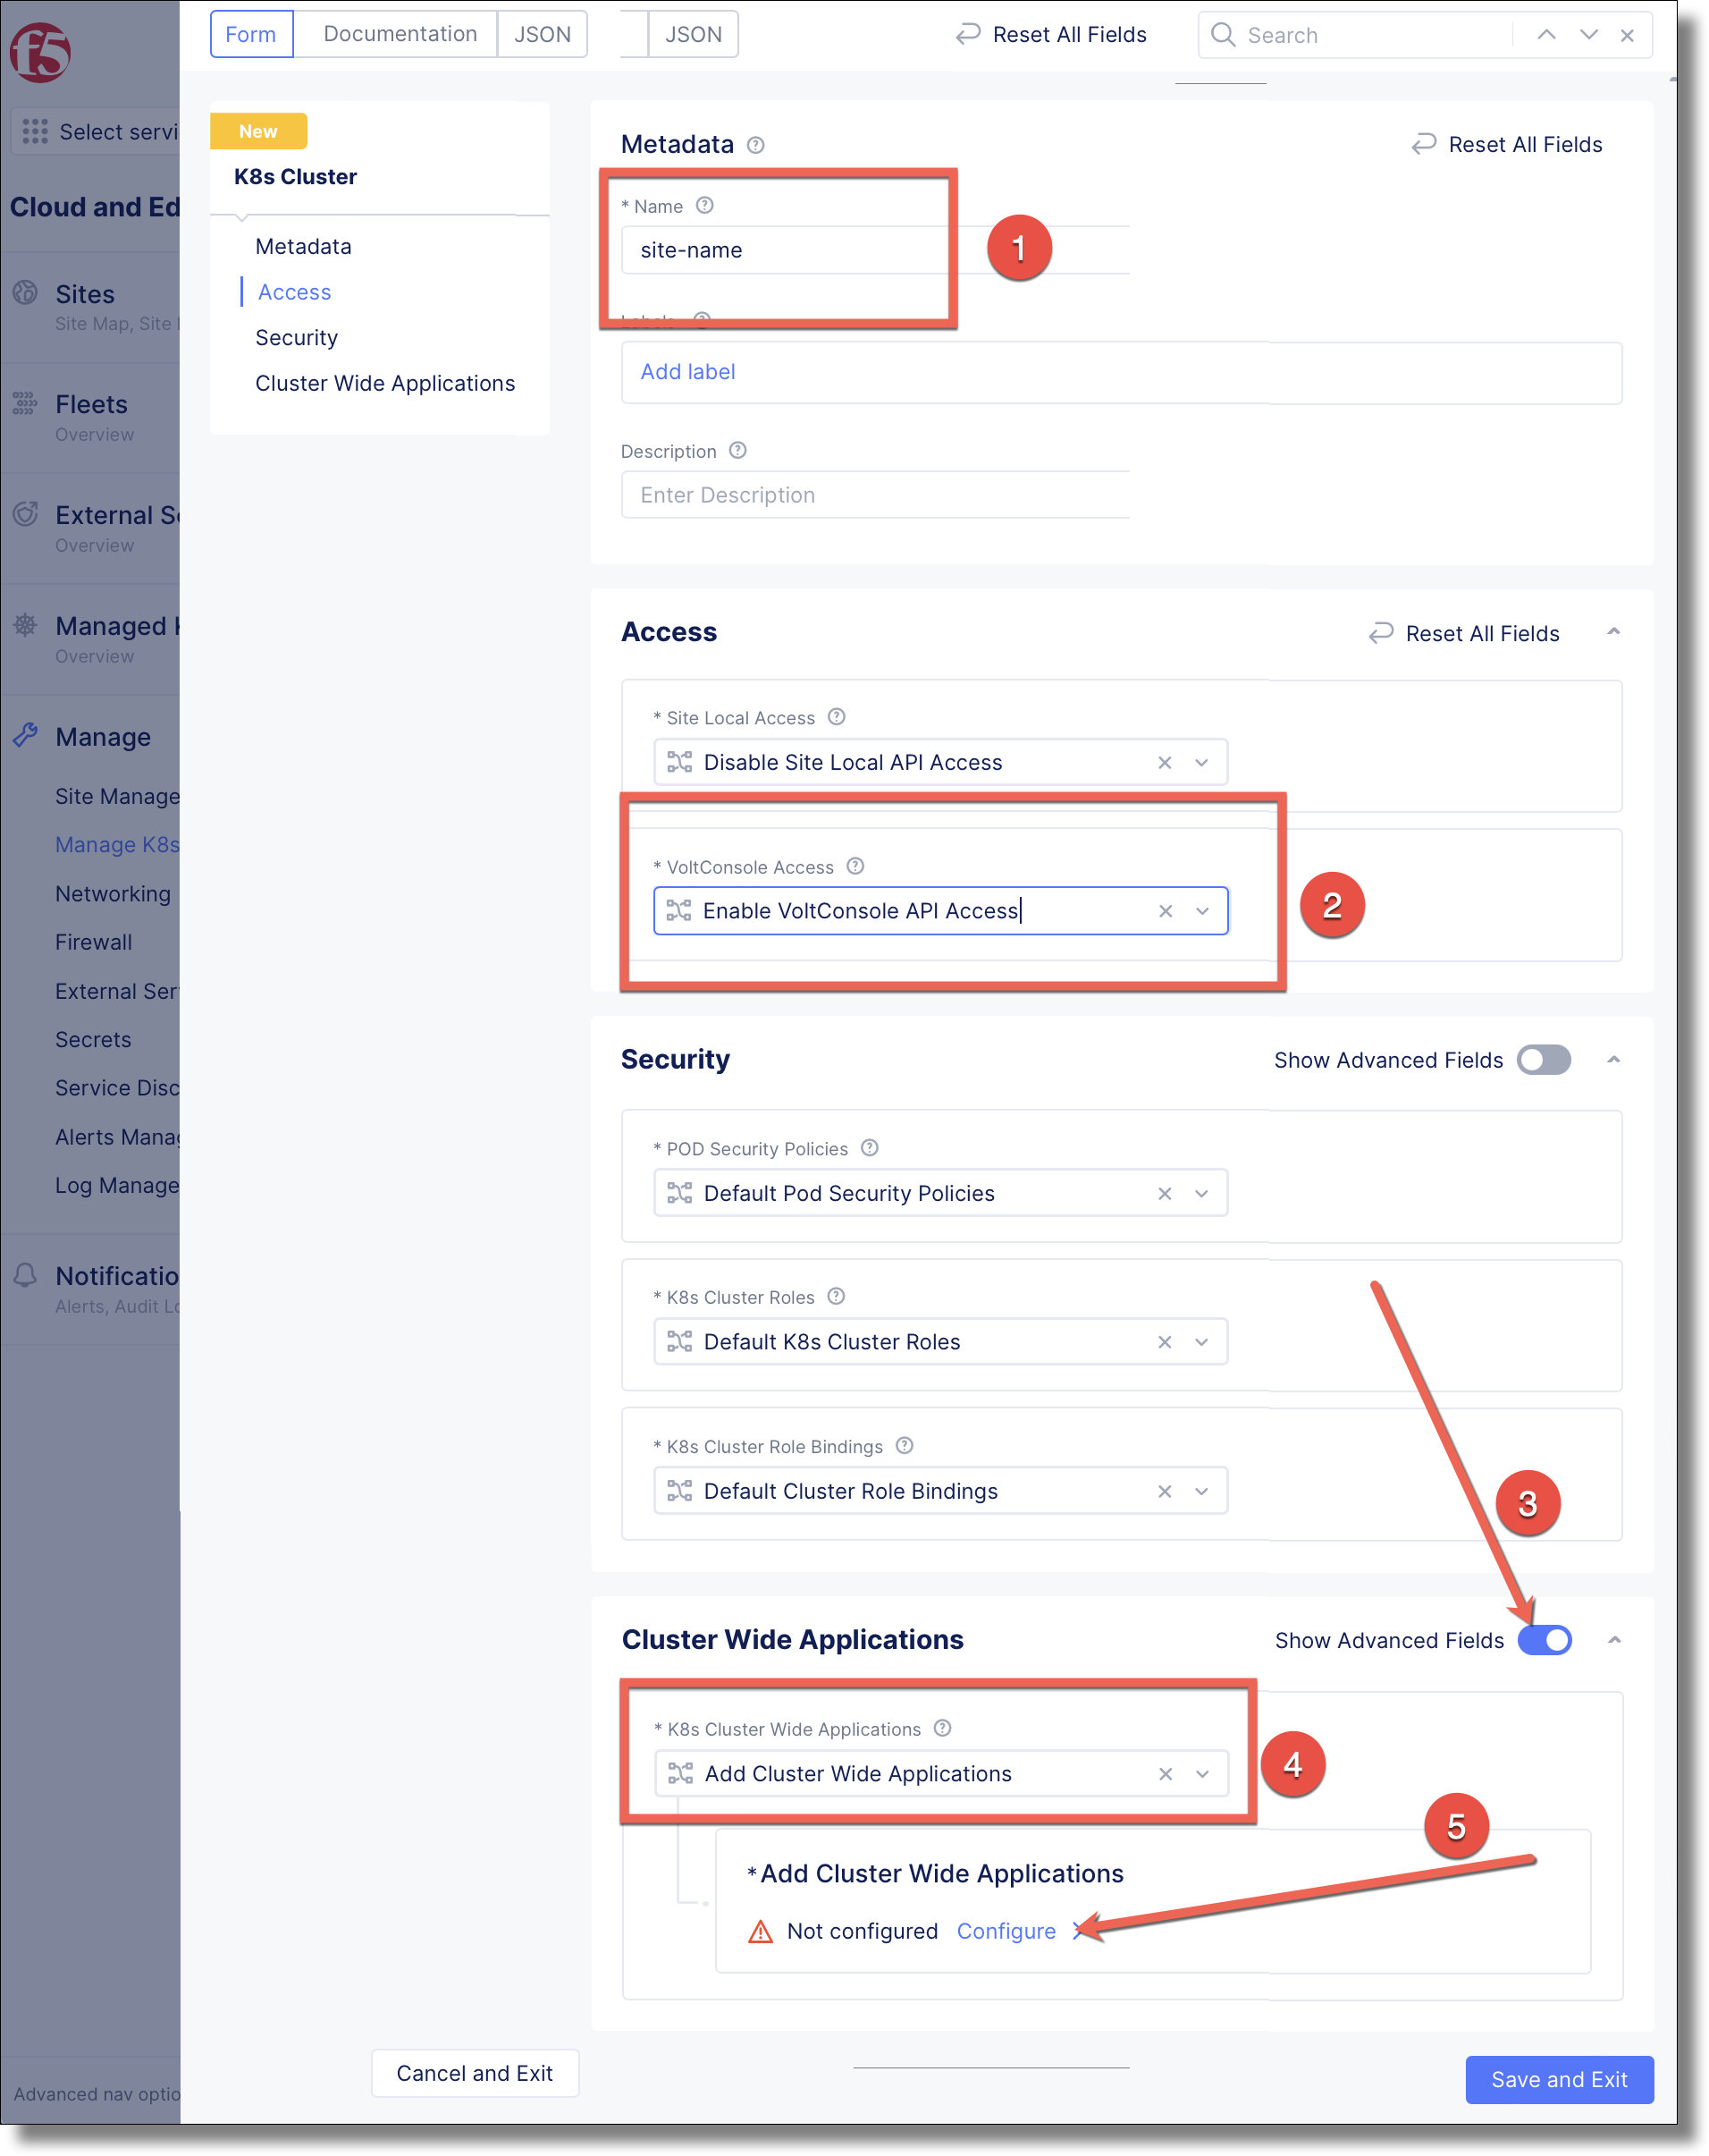Clear the Add Cluster Wide Applications selection

[x=1166, y=1774]
